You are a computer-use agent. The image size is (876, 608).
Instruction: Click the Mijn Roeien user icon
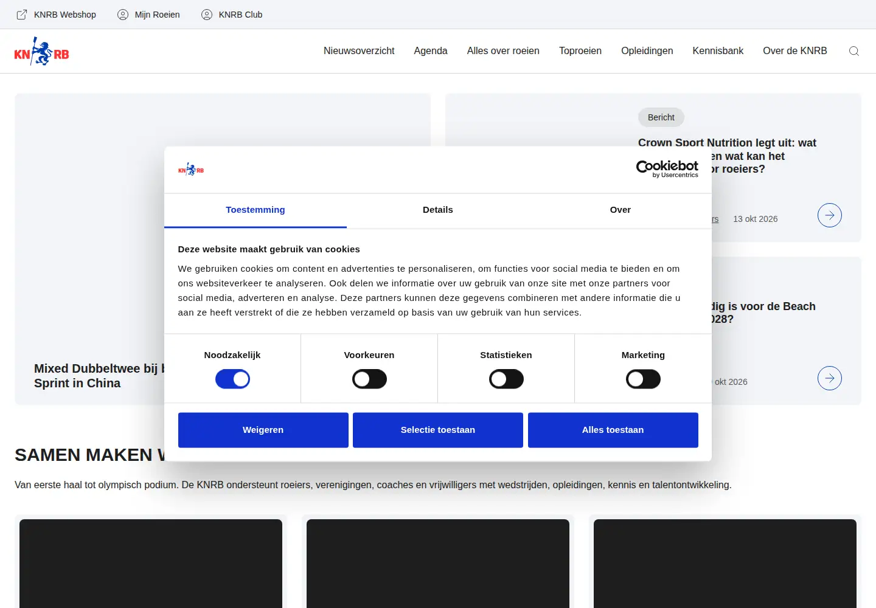(123, 15)
